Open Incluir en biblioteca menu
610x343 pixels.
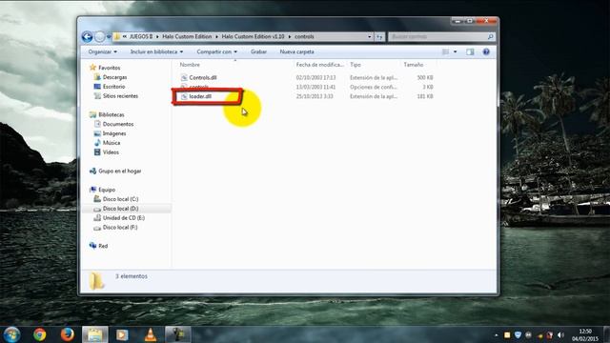[x=156, y=51]
